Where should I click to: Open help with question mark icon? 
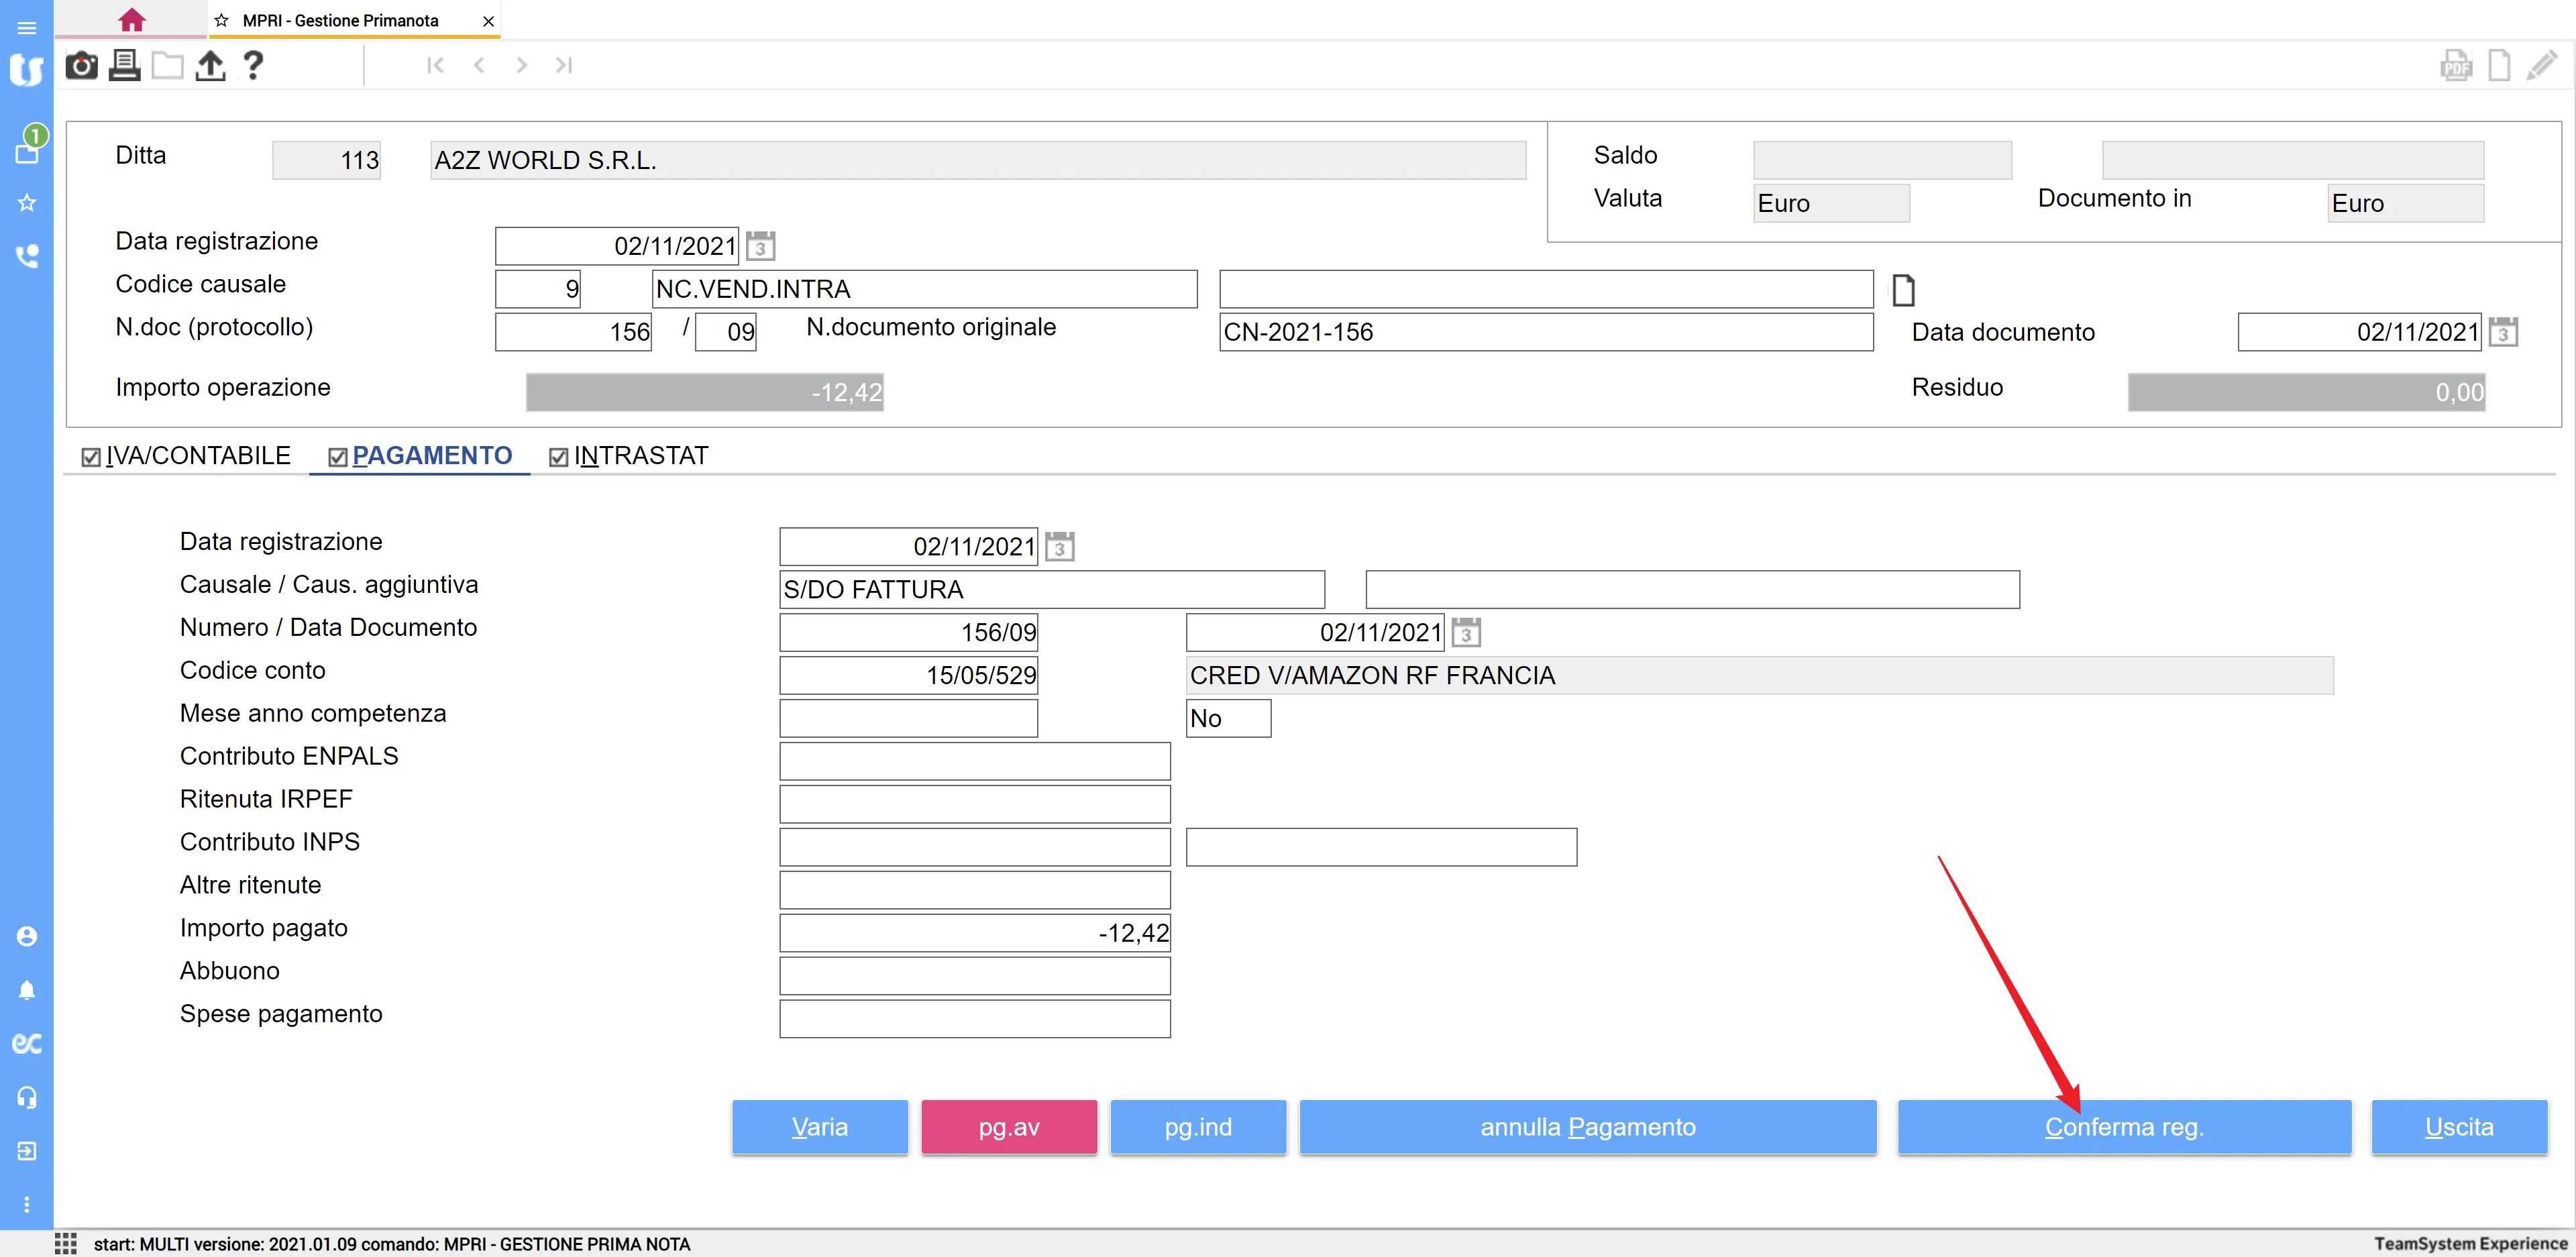pos(253,66)
